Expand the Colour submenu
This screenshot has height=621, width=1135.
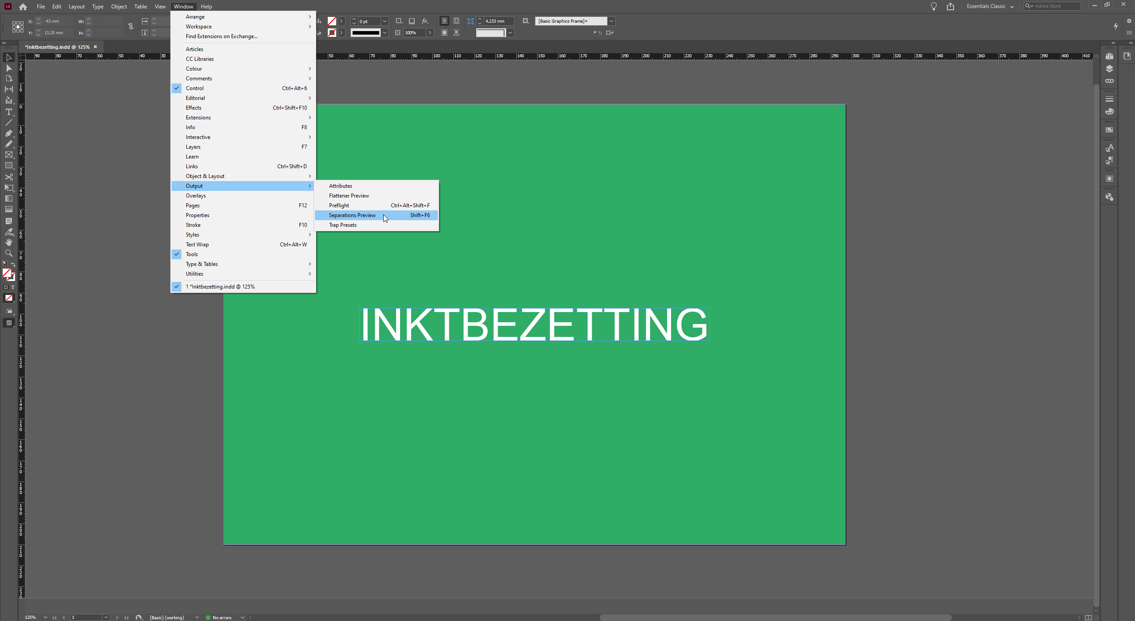tap(243, 68)
